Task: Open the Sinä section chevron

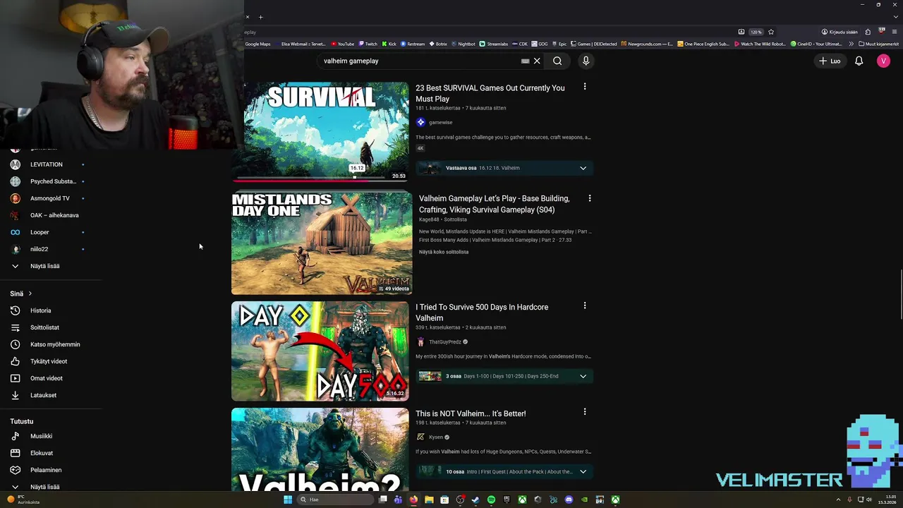Action: [30, 294]
